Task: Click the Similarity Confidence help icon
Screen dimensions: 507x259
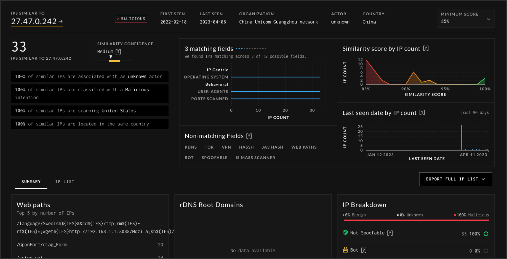Action: (118, 51)
